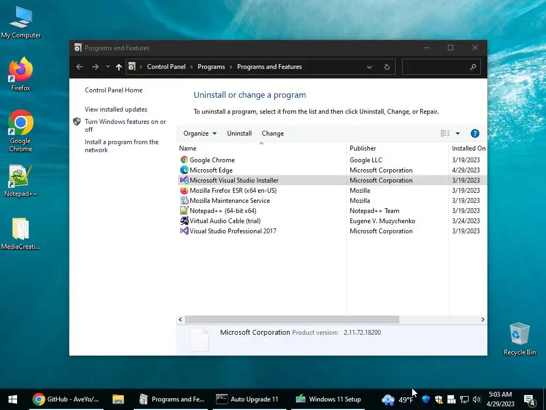The image size is (546, 410).
Task: Sort by the Name column header
Action: [x=261, y=148]
